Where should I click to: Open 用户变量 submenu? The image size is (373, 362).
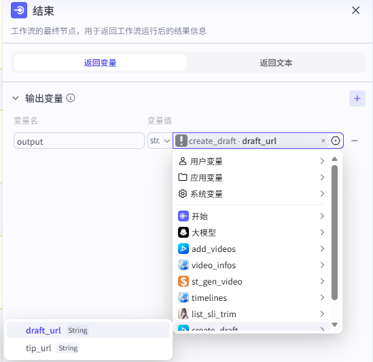click(251, 161)
